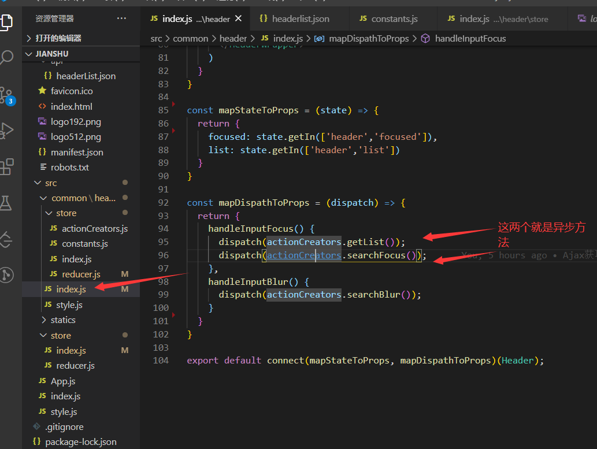
Task: Click mapStateToProps on line 85
Action: [258, 110]
